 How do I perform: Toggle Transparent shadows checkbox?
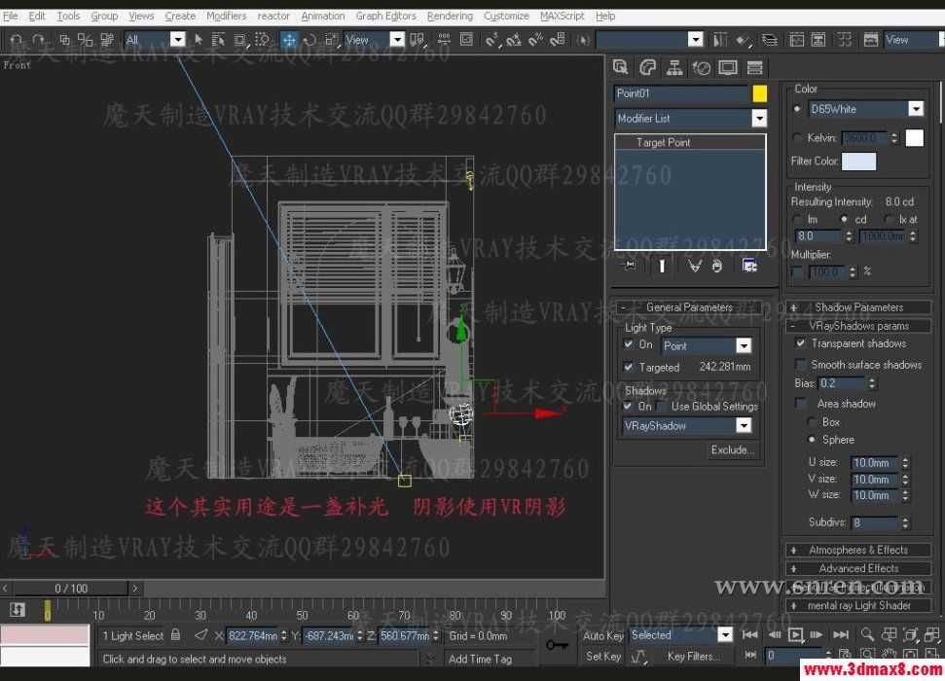coord(800,342)
